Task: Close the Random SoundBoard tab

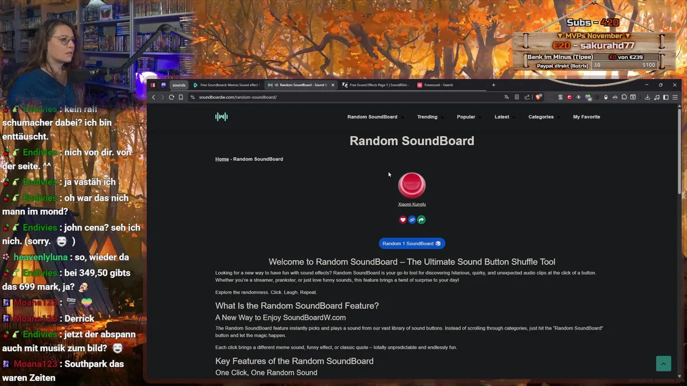Action: [333, 85]
